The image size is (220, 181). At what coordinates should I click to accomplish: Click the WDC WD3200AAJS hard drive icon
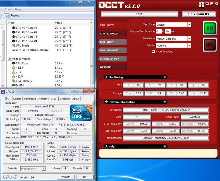(13, 50)
